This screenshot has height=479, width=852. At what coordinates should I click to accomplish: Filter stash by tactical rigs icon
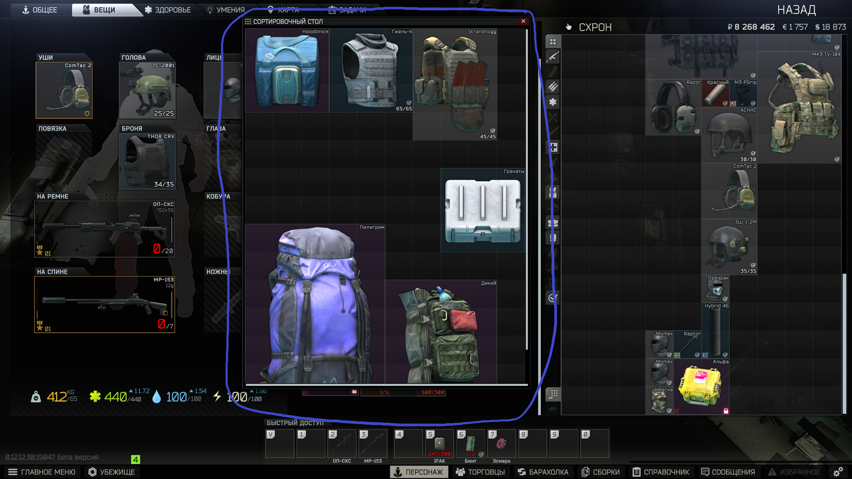click(553, 193)
